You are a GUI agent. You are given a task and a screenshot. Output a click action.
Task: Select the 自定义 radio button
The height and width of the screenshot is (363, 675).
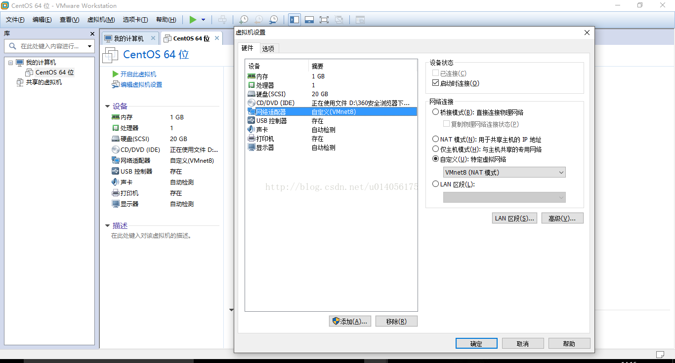pos(435,159)
